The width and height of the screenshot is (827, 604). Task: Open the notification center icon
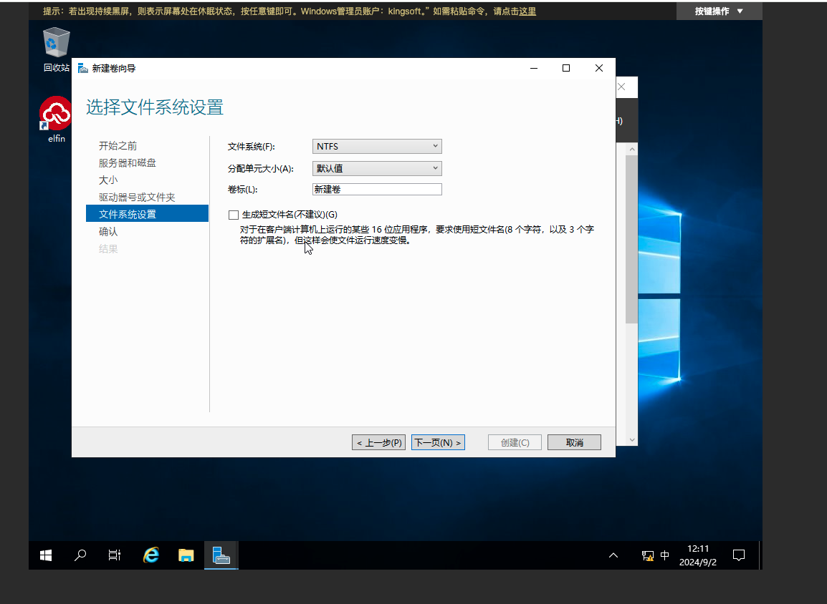coord(739,555)
